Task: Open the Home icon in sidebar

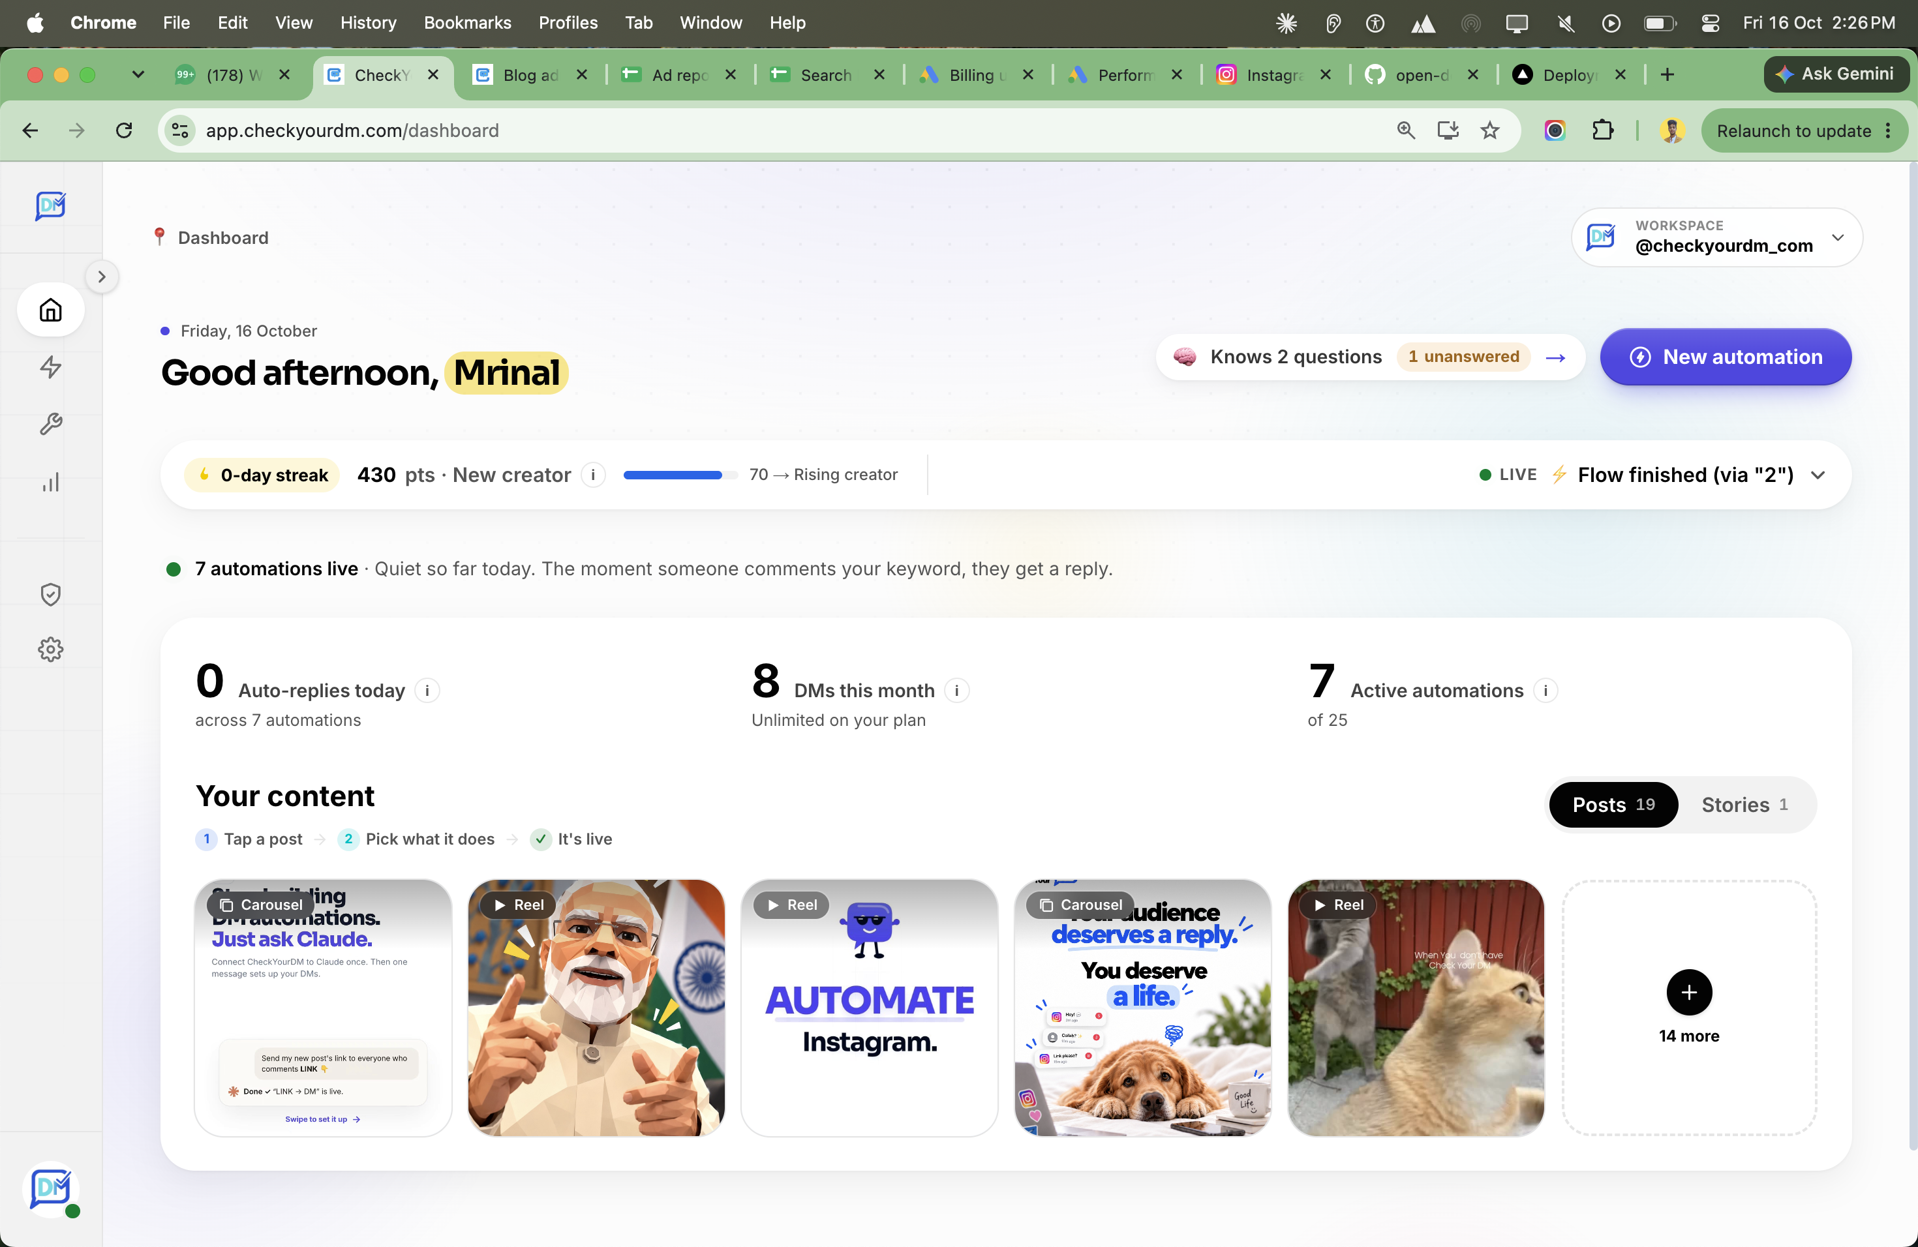Action: (x=51, y=310)
